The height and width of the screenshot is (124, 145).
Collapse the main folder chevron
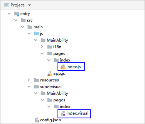tap(22, 27)
